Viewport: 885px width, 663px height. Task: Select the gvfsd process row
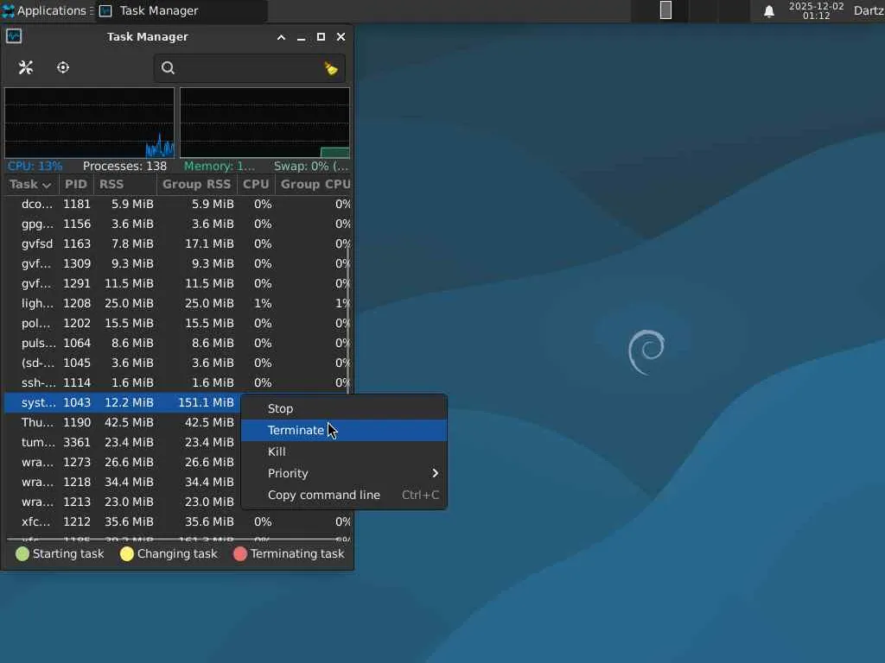coord(178,243)
